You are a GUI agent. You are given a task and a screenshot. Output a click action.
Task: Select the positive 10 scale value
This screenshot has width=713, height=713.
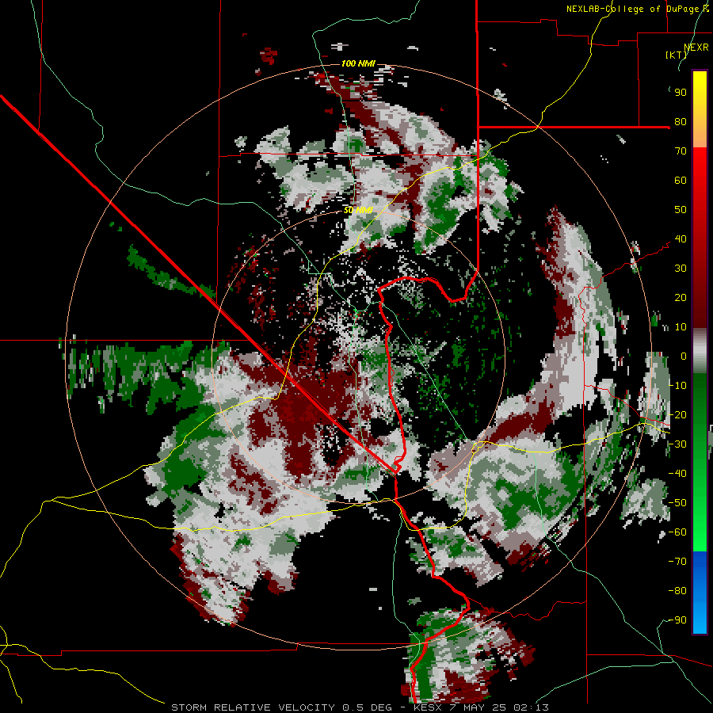681,327
